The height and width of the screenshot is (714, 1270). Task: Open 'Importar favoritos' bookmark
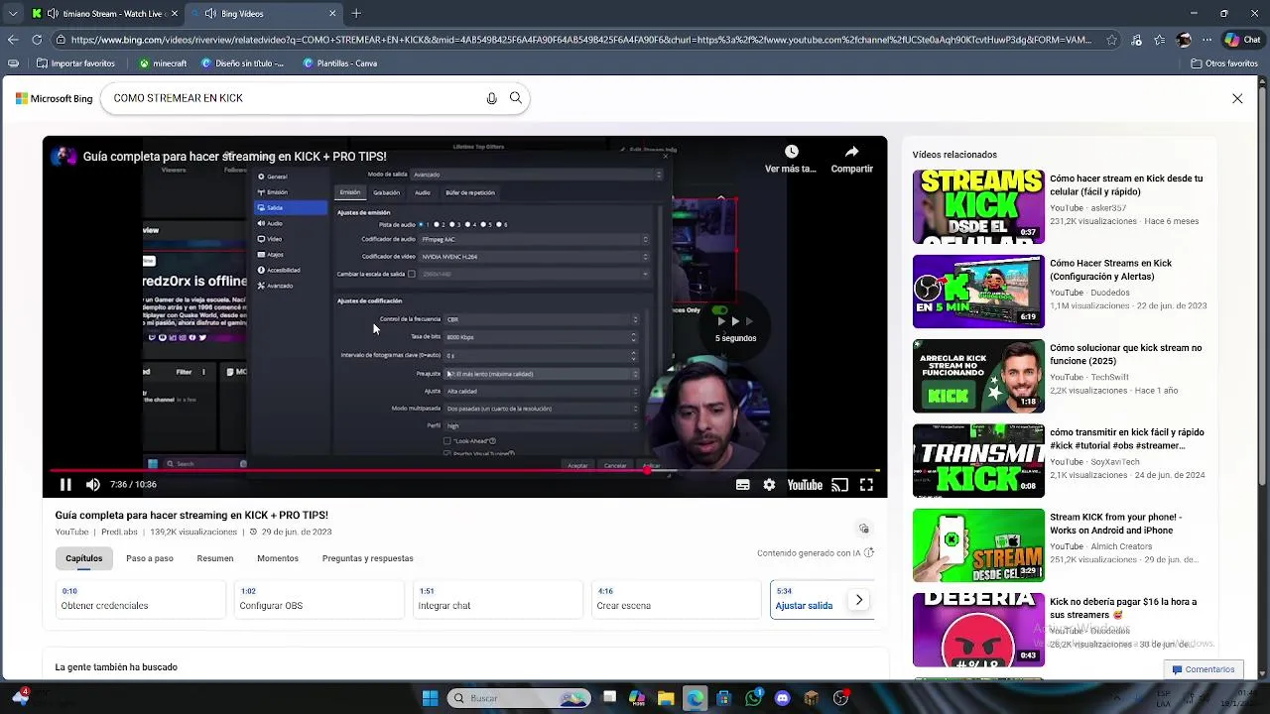[75, 63]
